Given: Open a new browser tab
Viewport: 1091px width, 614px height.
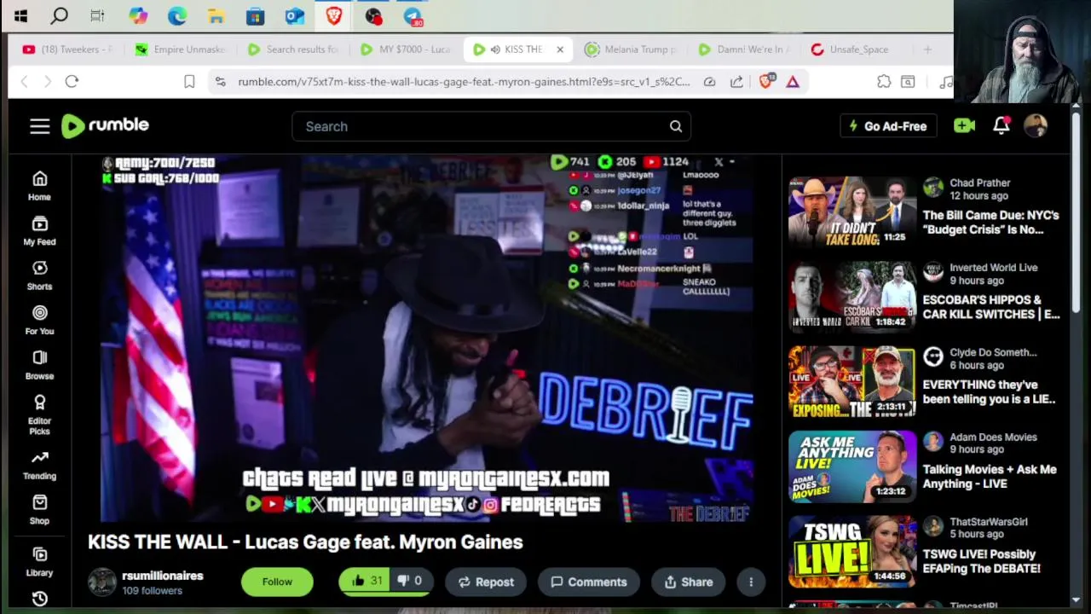Looking at the screenshot, I should click(x=927, y=49).
